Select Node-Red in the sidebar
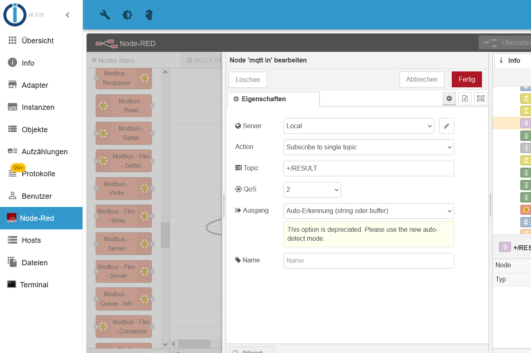Screen dimensions: 531x353 point(41,218)
